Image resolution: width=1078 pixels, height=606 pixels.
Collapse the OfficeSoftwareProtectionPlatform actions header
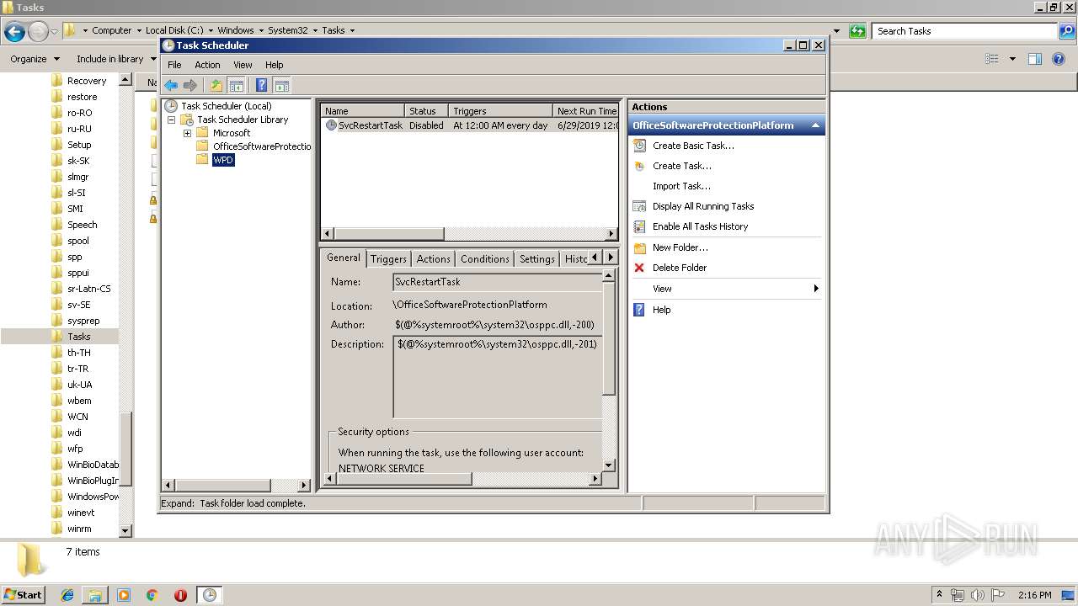[815, 125]
